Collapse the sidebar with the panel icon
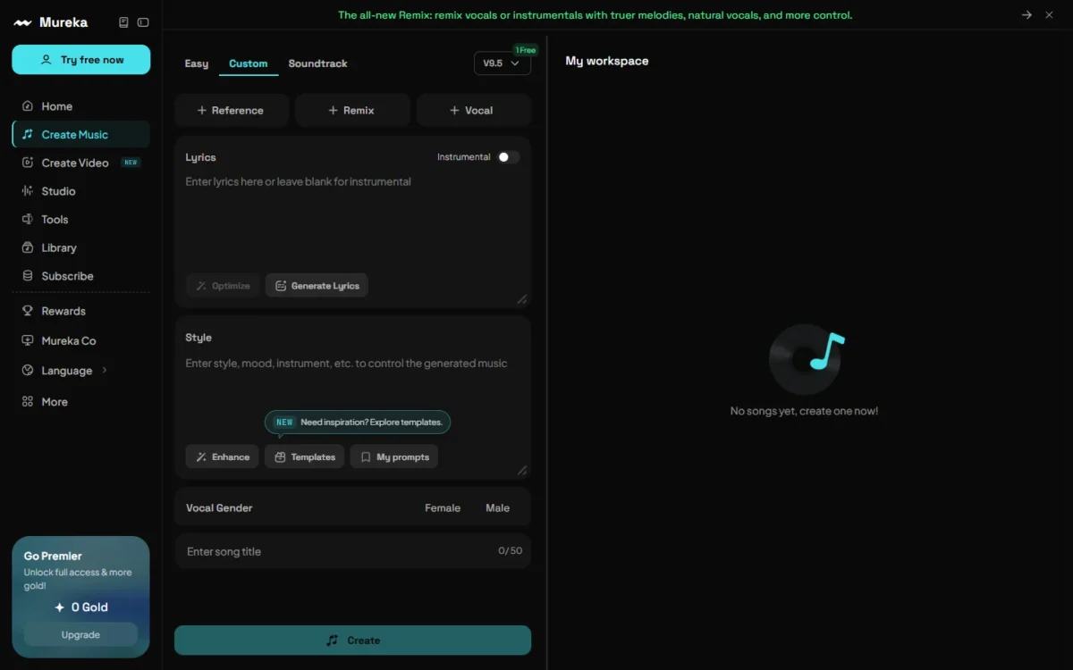Screen dimensions: 1073x670 click(x=143, y=22)
